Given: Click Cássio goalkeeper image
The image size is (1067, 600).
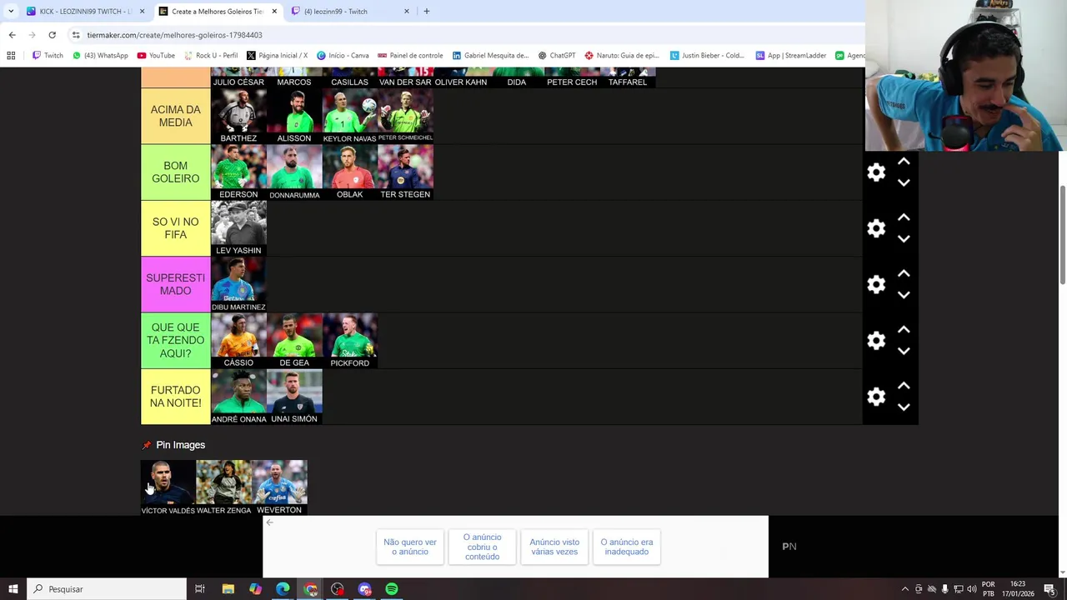Looking at the screenshot, I should (238, 341).
